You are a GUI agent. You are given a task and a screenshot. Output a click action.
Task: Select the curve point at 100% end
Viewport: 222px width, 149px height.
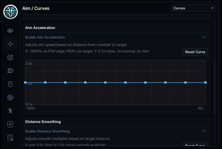tap(25, 82)
